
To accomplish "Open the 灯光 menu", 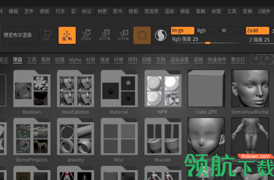I will [60, 11].
